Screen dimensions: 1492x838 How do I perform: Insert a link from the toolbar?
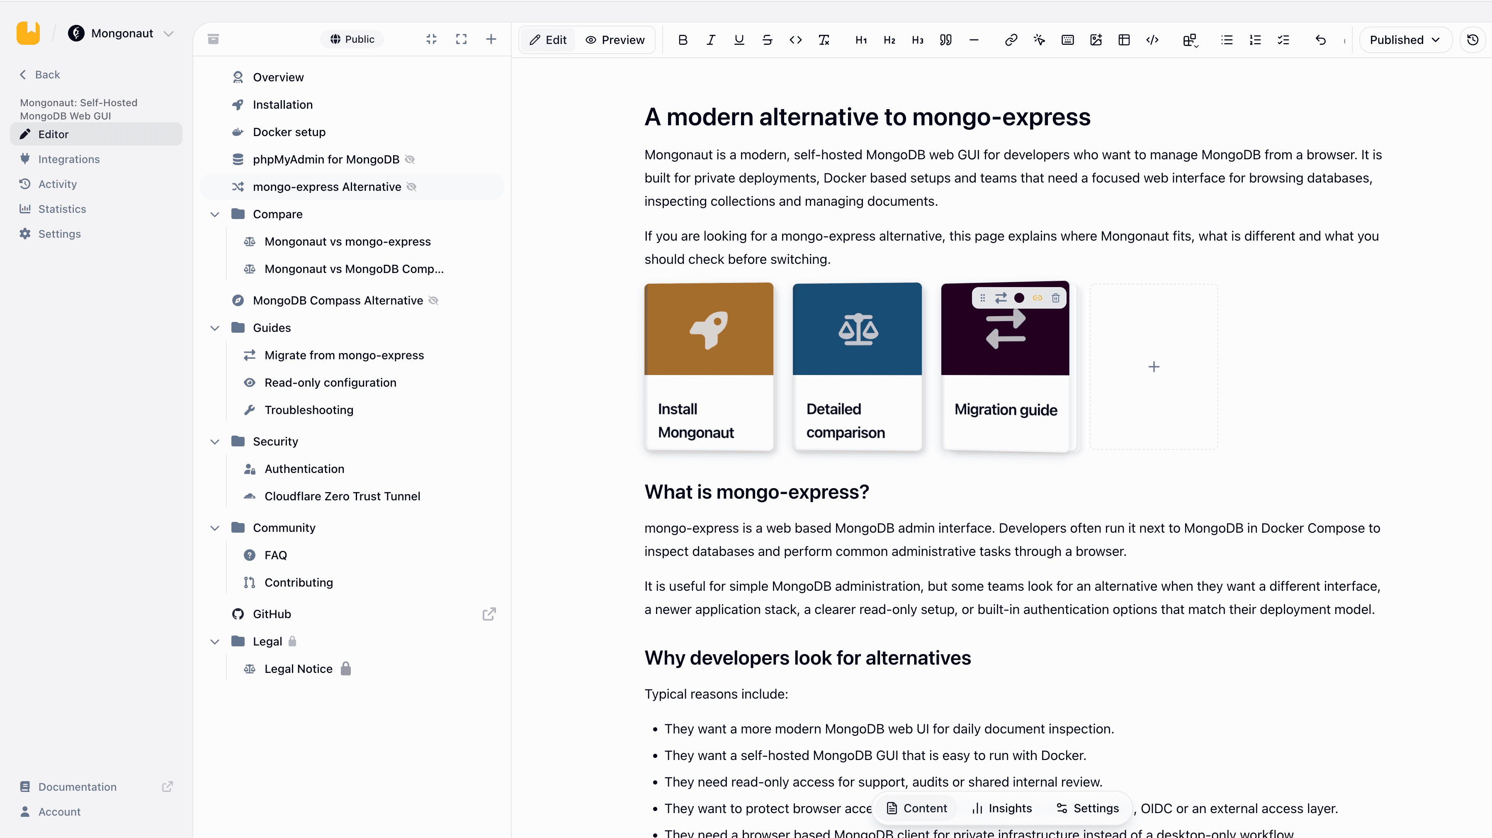tap(1011, 39)
